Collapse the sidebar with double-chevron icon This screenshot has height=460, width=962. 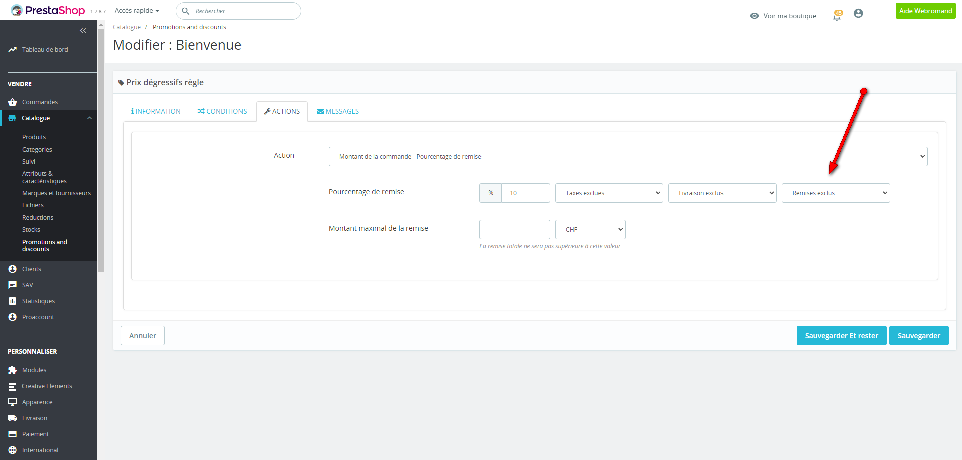point(83,31)
